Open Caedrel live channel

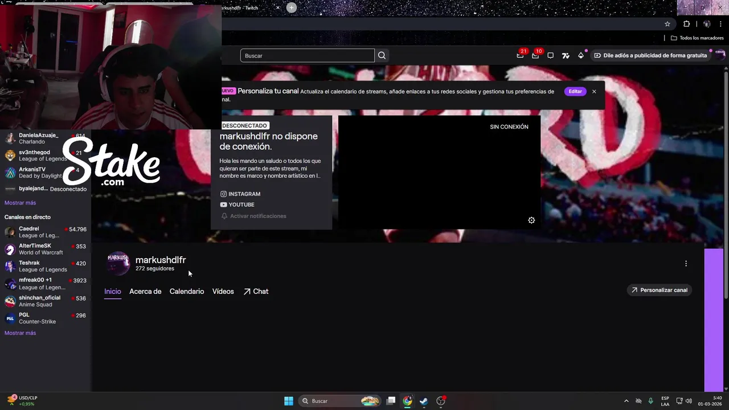46,232
